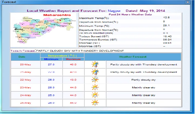Click the 21-May thundery weather icon
This screenshot has width=195, height=114.
(x=95, y=72)
